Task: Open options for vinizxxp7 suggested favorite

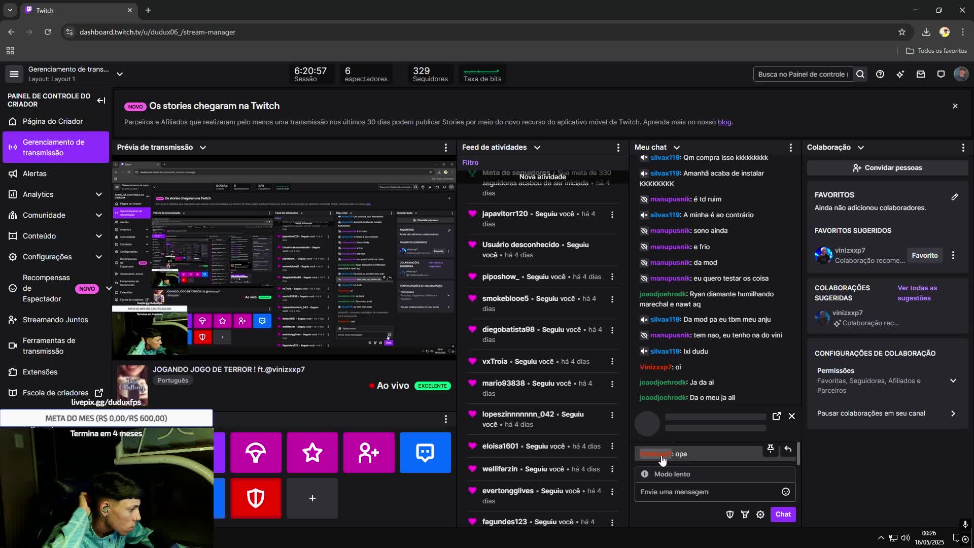Action: click(x=953, y=255)
